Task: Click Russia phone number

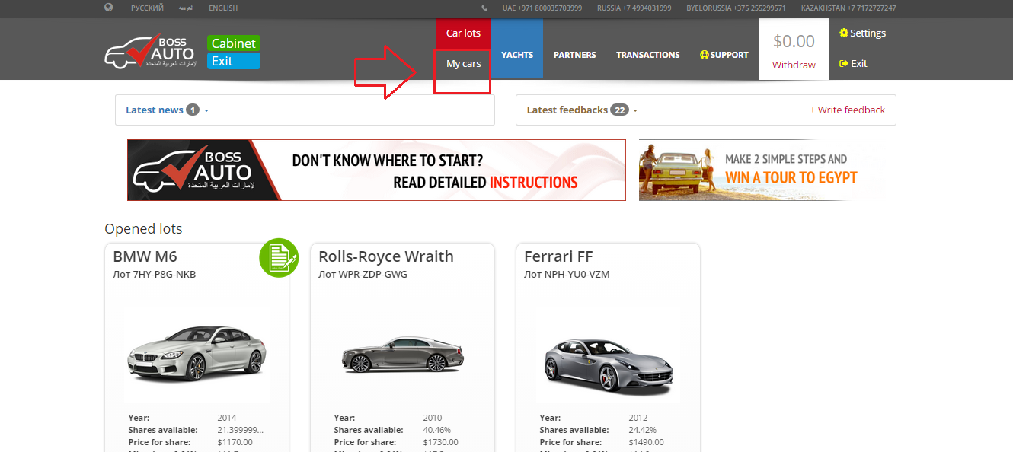Action: pos(634,8)
